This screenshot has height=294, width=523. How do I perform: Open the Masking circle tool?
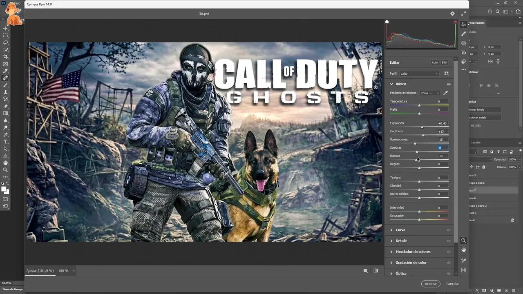point(463,43)
